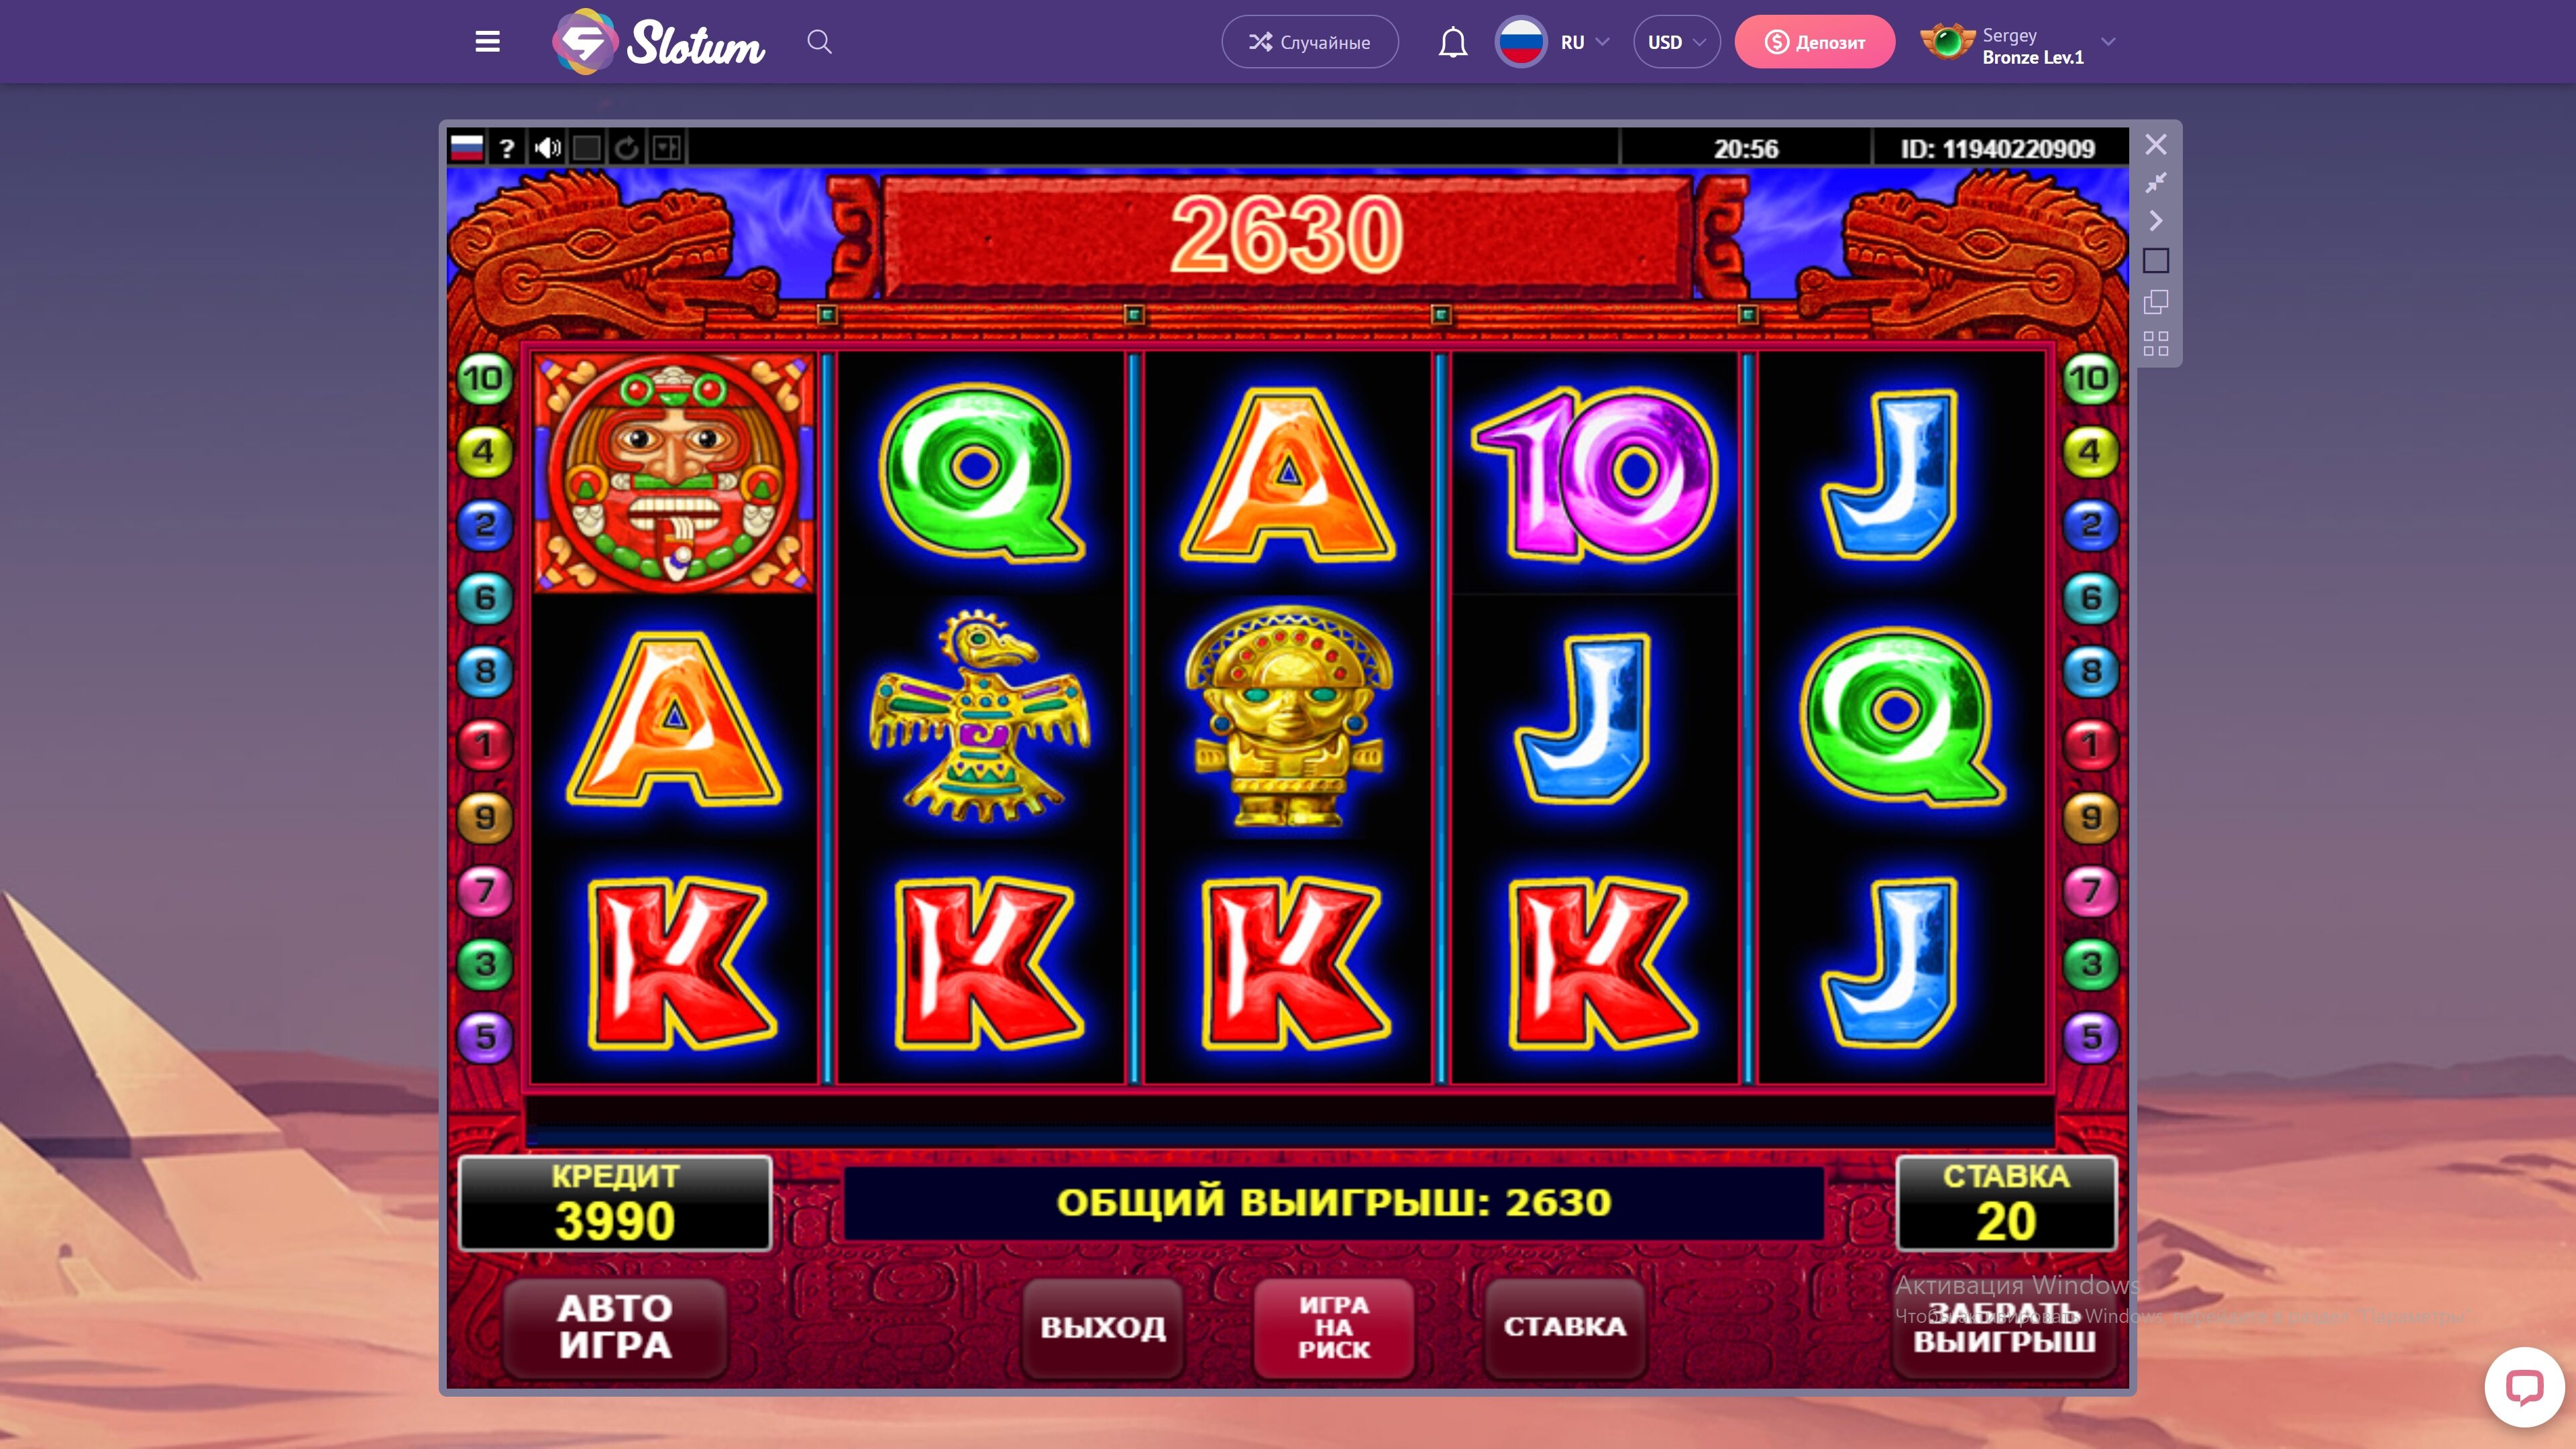The height and width of the screenshot is (1449, 2576).
Task: Select the ИГРА НА РИСК button
Action: point(1334,1327)
